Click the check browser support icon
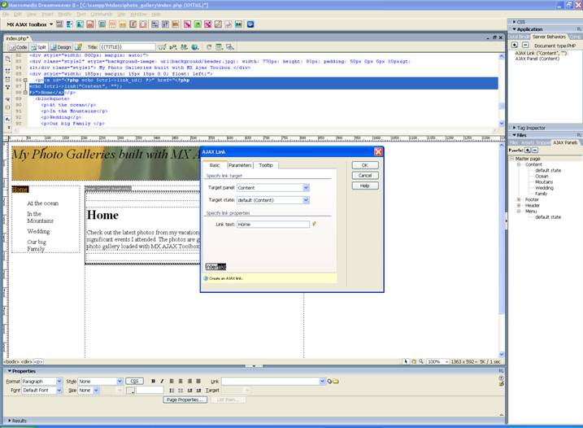 (162, 47)
